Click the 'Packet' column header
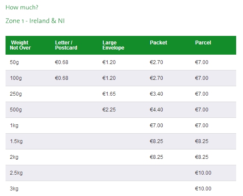The width and height of the screenshot is (243, 196). click(158, 43)
